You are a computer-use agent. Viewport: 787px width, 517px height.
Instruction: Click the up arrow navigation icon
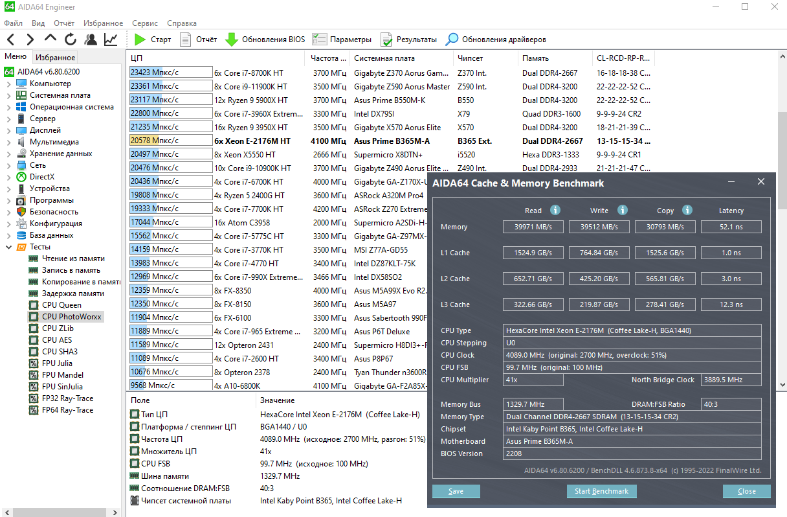click(x=50, y=40)
